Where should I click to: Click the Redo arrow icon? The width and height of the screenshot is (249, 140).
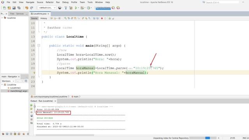tap(32, 8)
